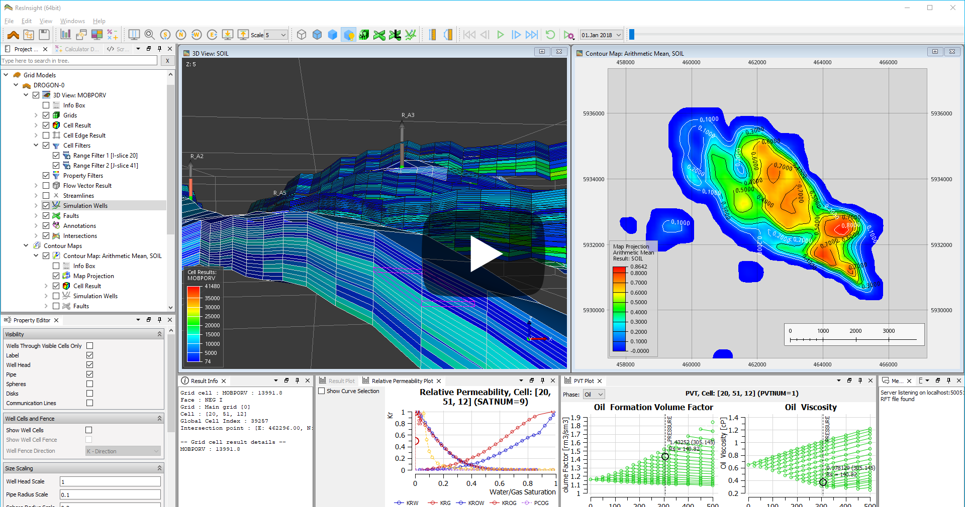The image size is (965, 507).
Task: Click the large play button on 3D view
Action: point(484,253)
